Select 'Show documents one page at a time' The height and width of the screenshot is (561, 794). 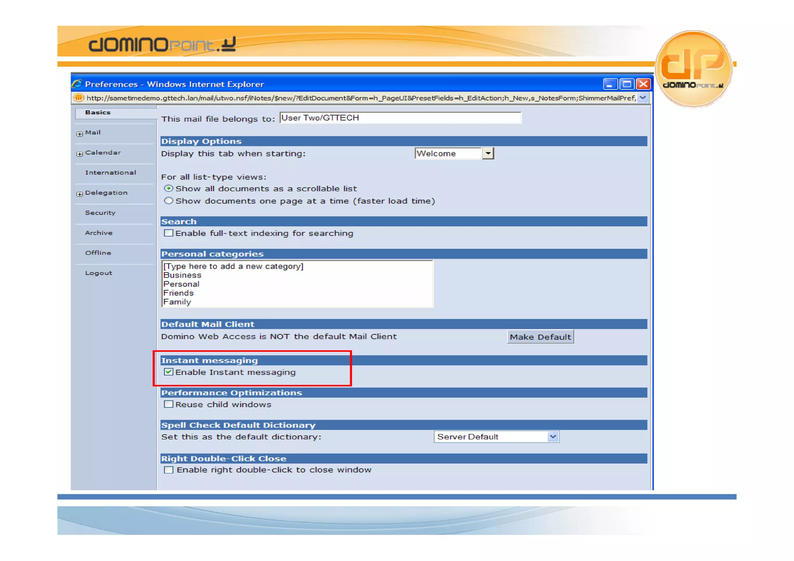click(x=168, y=201)
